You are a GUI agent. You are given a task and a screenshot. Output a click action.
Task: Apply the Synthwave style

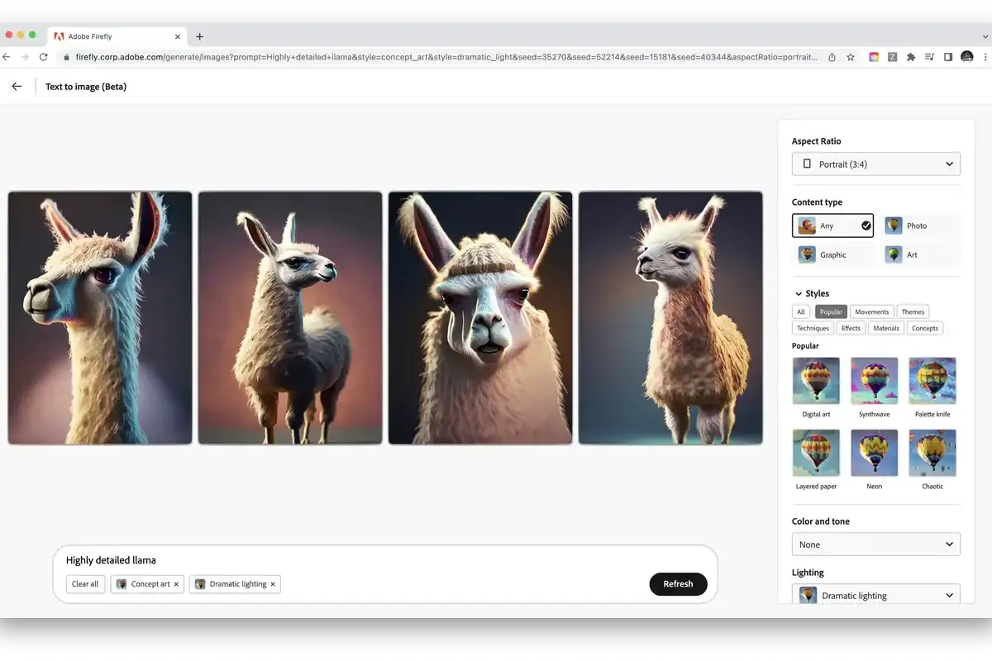874,381
